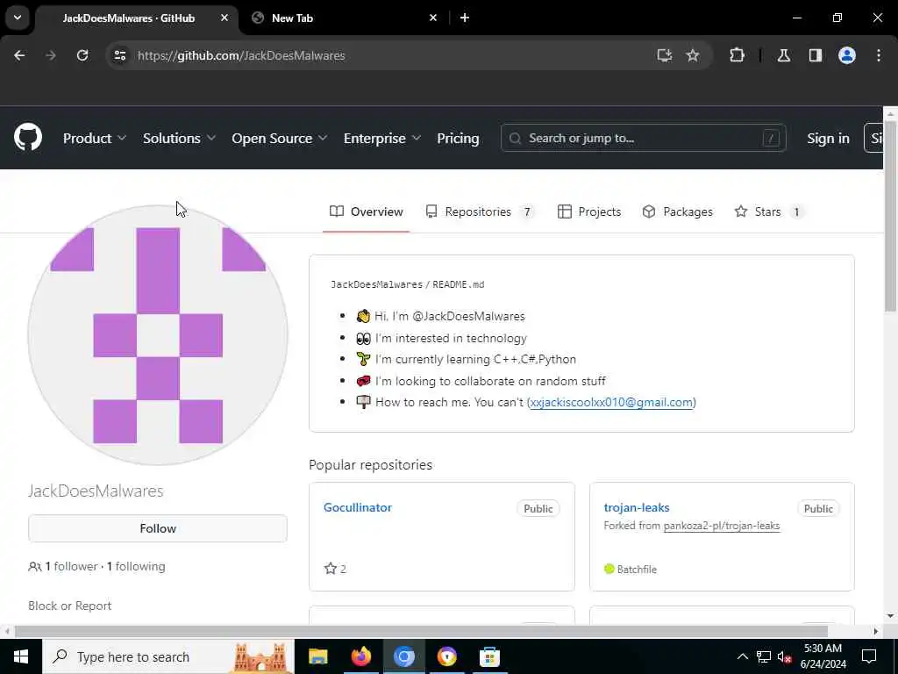
Task: Click the address bar URL
Action: (241, 55)
